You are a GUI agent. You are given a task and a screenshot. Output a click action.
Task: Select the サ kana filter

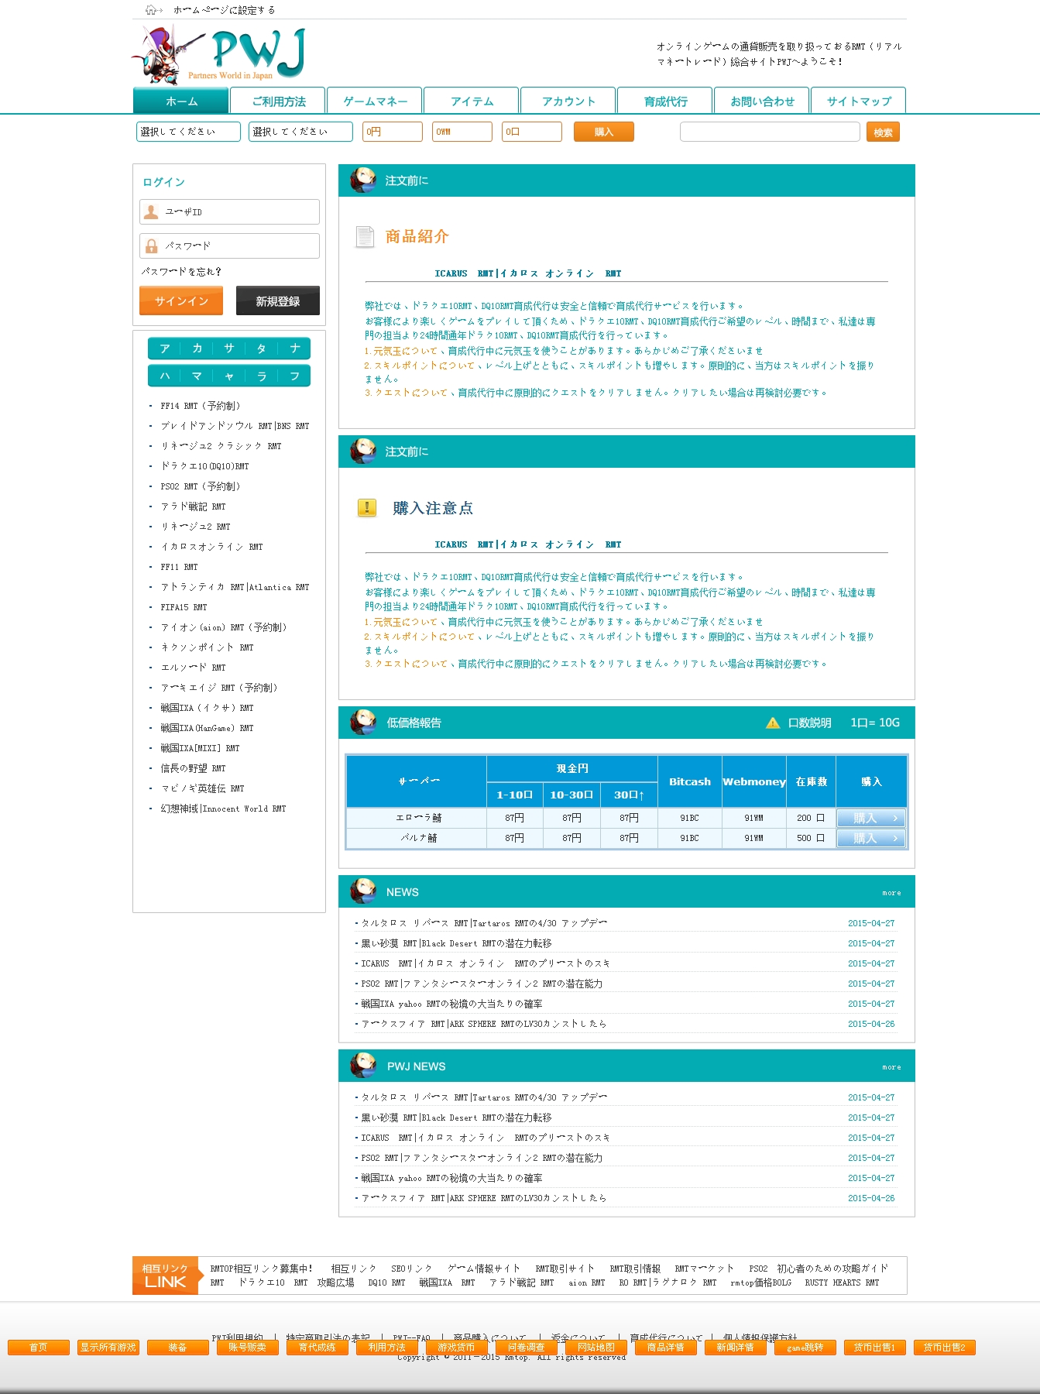pos(229,348)
